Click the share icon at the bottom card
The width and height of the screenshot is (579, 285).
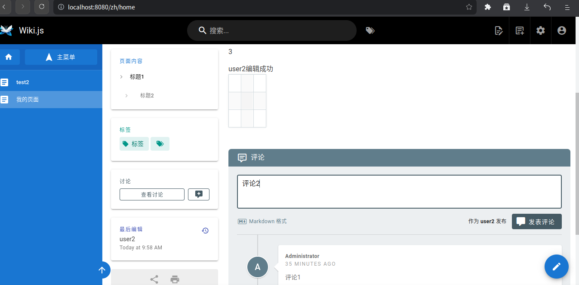pos(154,279)
